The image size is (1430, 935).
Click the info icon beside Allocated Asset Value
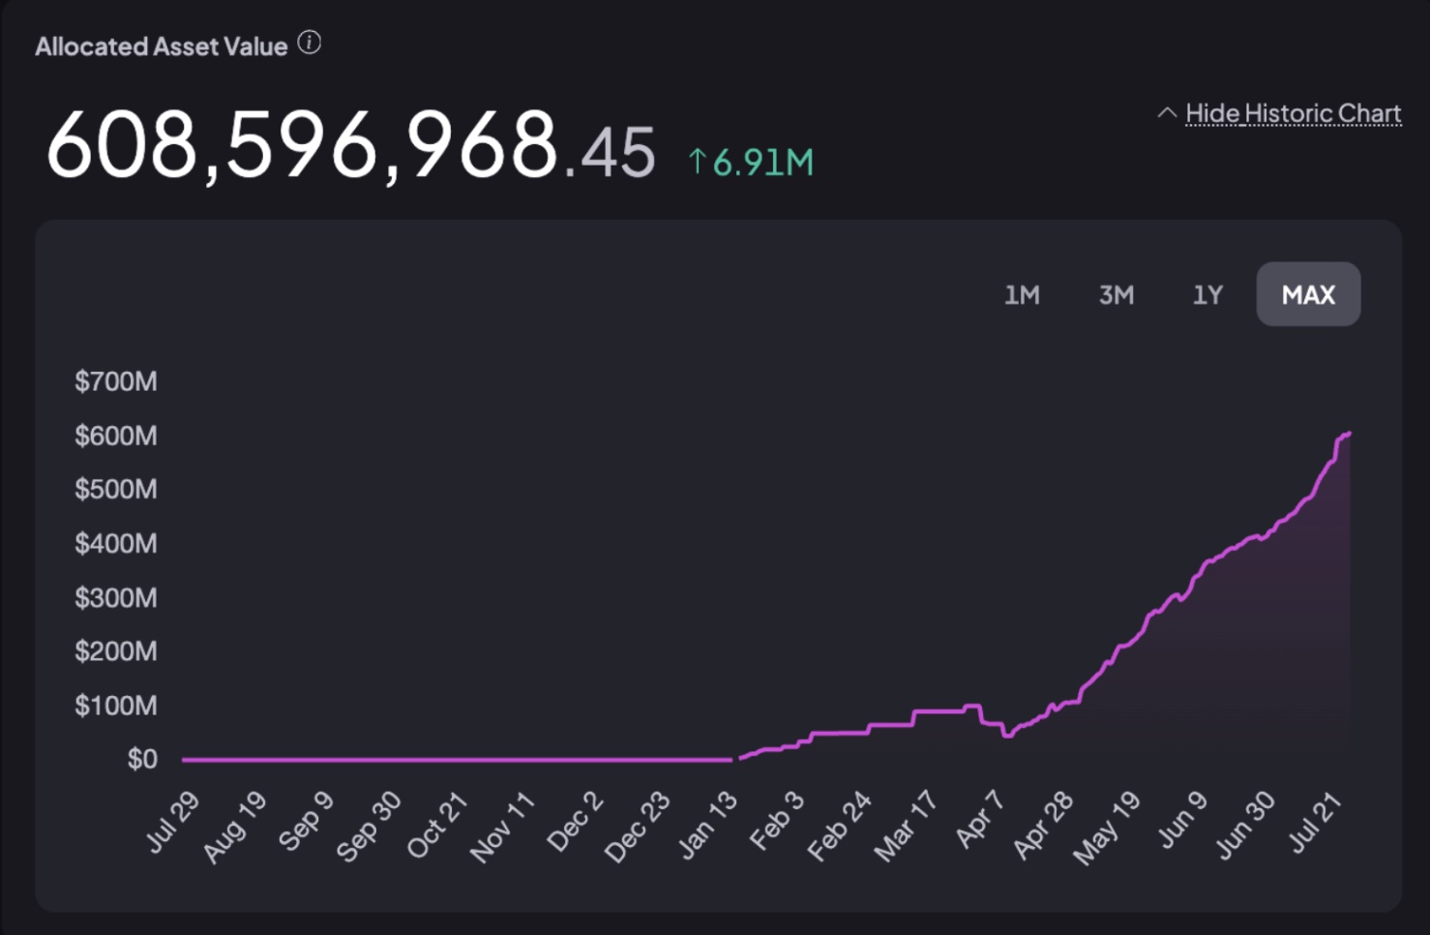(310, 44)
